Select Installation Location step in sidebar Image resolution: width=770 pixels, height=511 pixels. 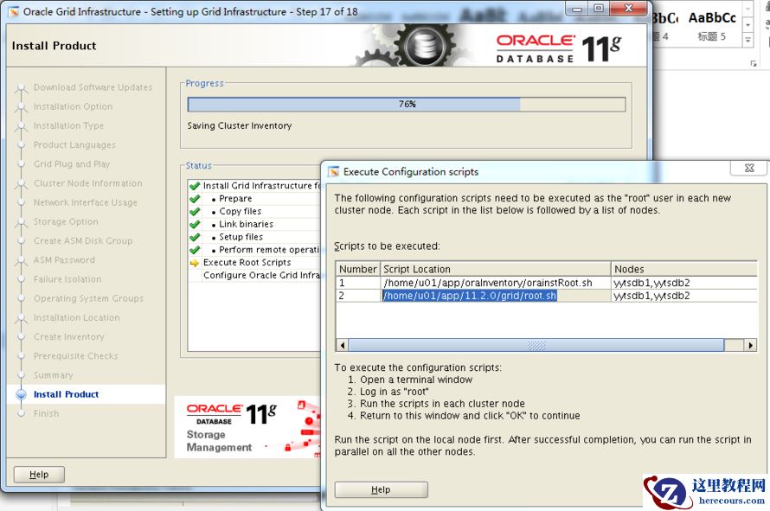(77, 317)
